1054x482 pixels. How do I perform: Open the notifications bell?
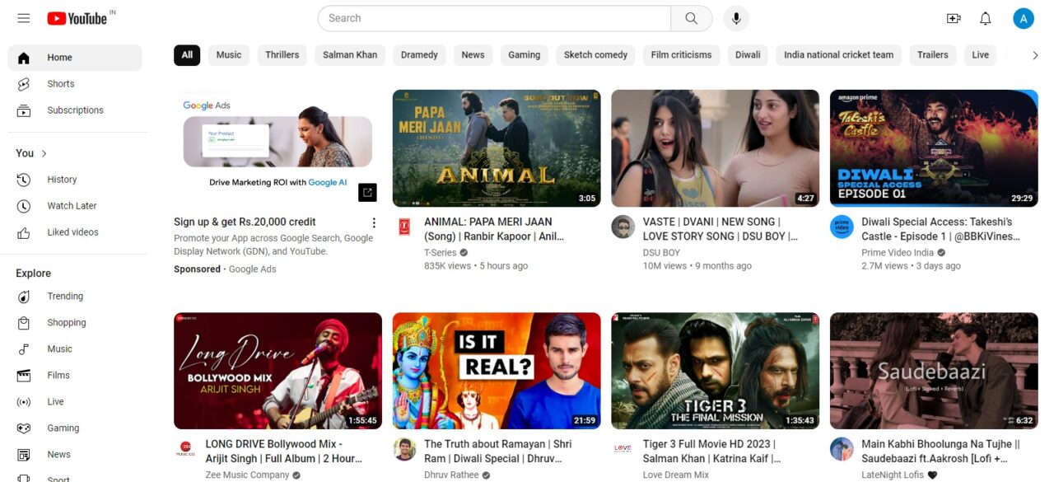point(985,18)
